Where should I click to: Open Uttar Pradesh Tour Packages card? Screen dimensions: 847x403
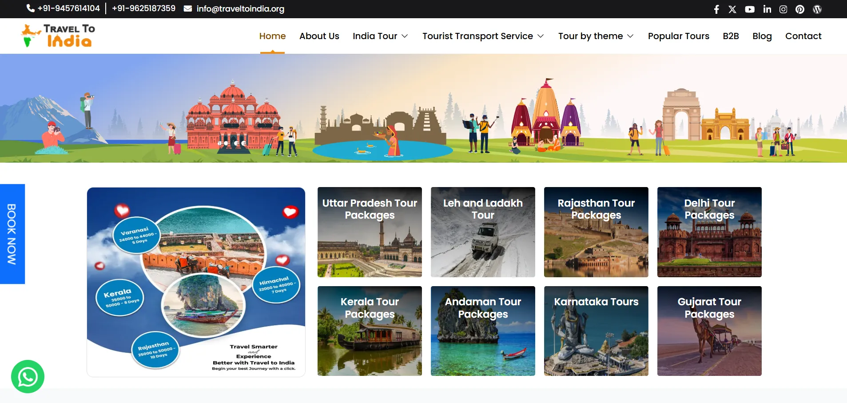pyautogui.click(x=370, y=232)
